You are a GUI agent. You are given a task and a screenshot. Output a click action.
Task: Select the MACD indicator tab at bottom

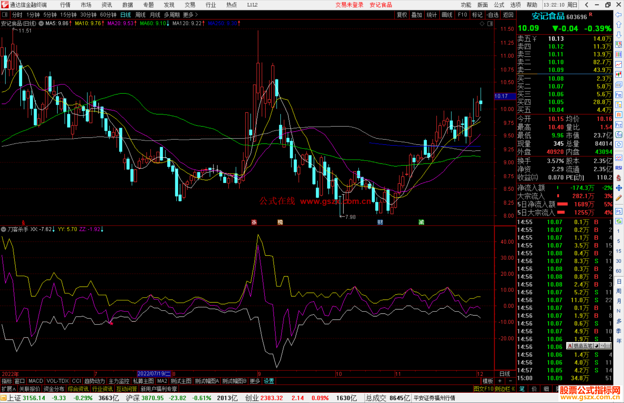point(36,381)
